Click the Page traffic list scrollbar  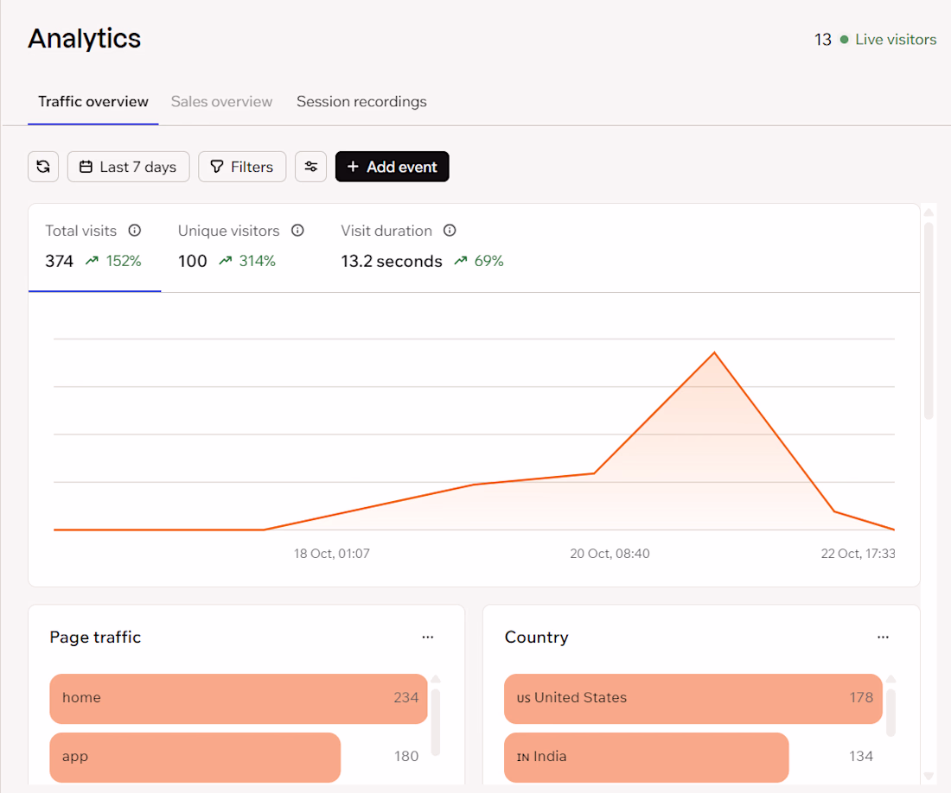point(436,722)
